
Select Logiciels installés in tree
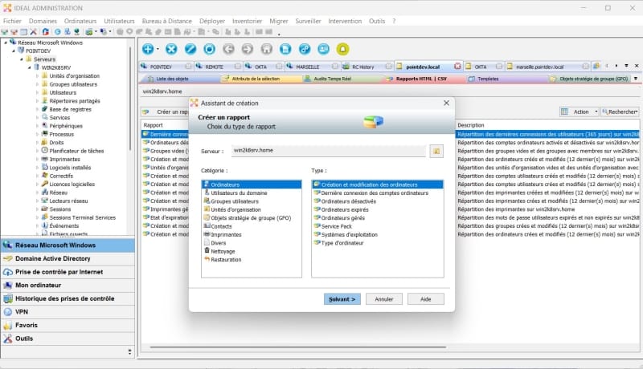70,168
